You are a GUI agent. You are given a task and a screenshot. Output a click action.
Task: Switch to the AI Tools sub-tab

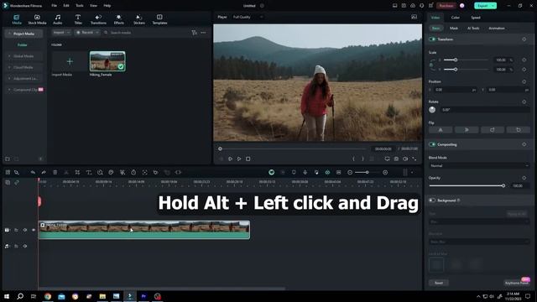coord(473,28)
